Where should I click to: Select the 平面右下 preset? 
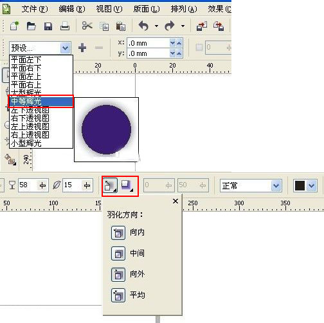coord(41,68)
